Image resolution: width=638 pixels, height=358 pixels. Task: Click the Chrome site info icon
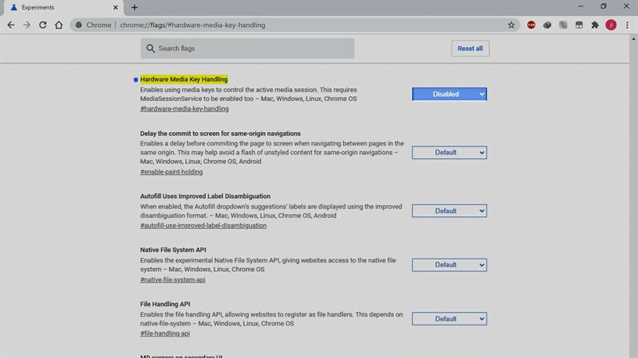(x=79, y=25)
